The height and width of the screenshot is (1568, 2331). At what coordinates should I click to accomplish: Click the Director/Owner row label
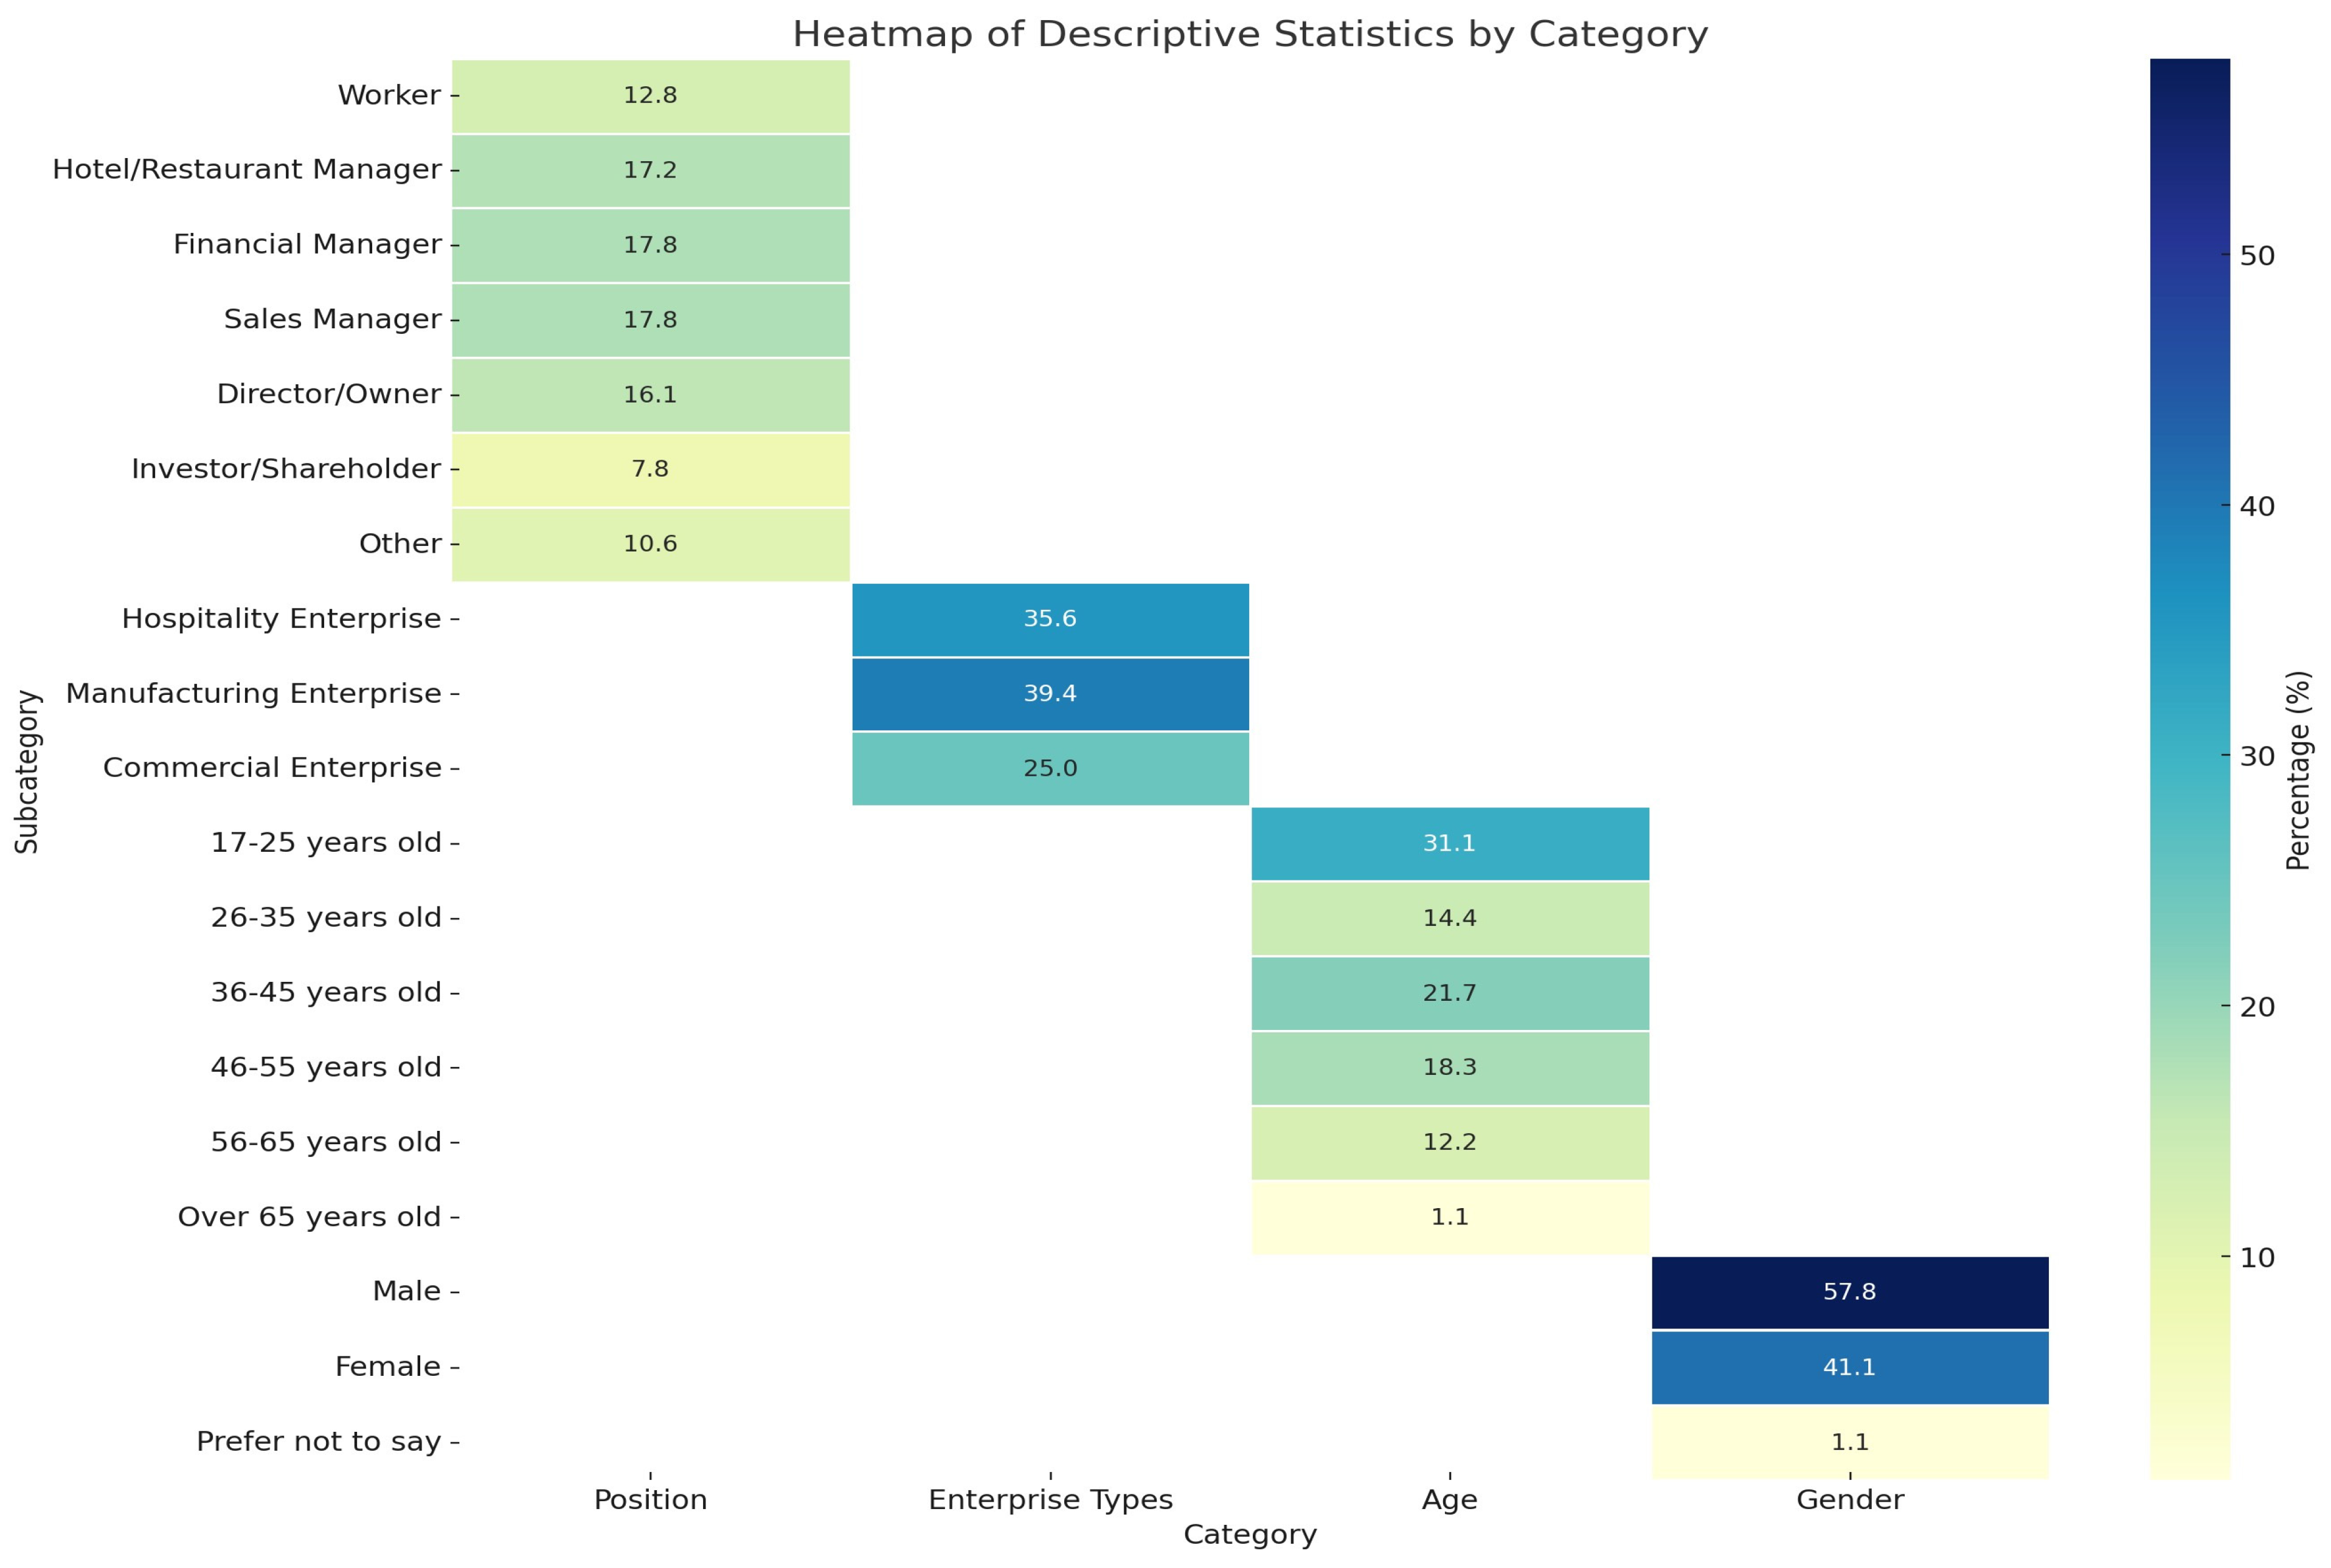[x=328, y=394]
